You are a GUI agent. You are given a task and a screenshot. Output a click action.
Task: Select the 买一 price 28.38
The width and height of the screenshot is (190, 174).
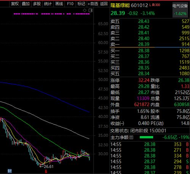[x=144, y=51]
